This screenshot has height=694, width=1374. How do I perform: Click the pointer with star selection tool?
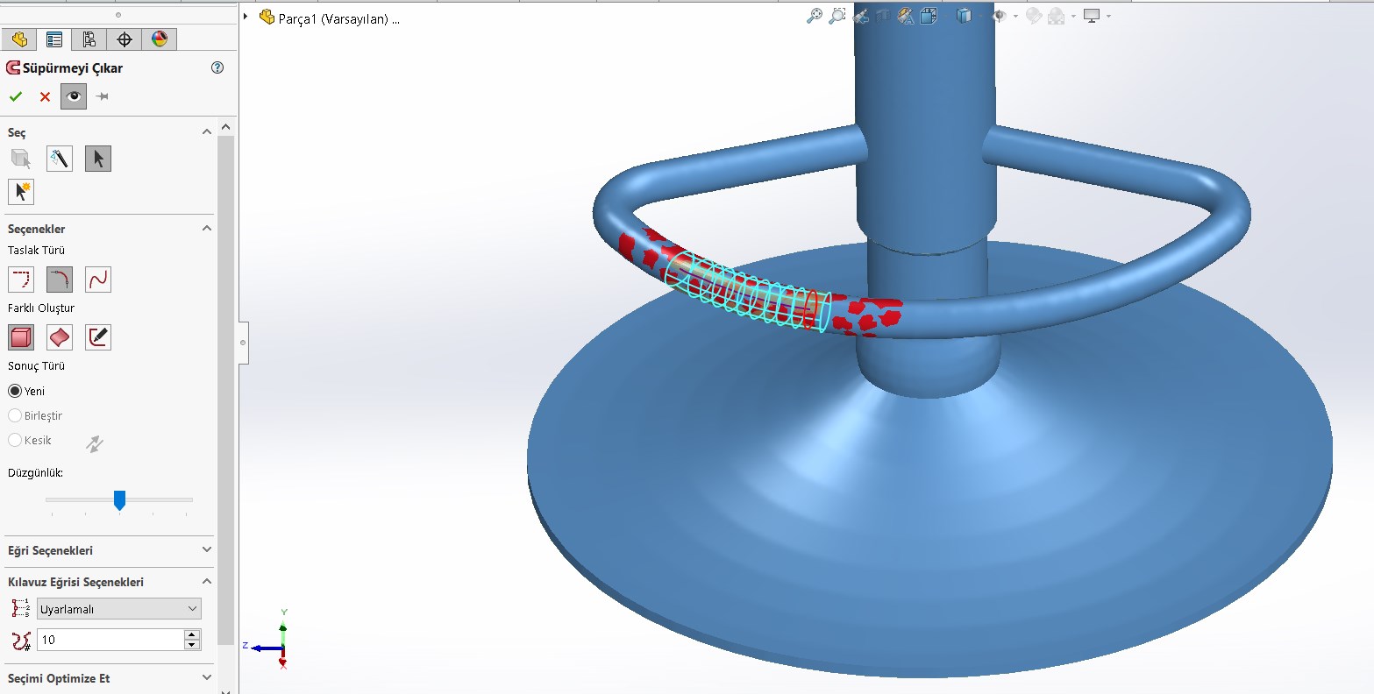(21, 192)
